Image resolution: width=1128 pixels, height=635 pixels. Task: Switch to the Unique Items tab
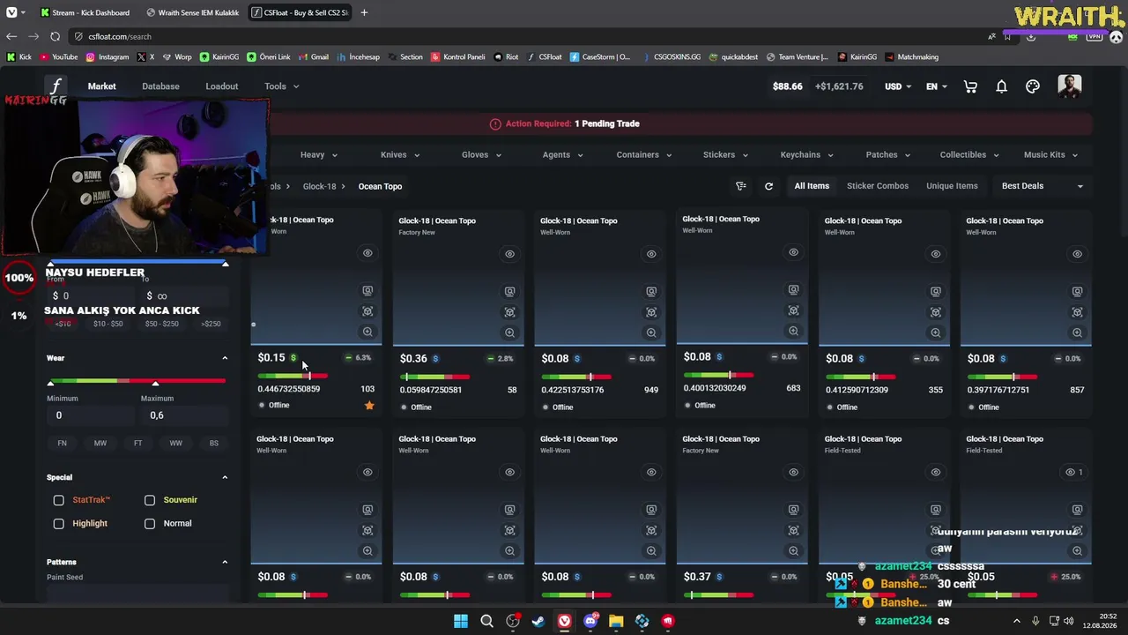coord(952,186)
